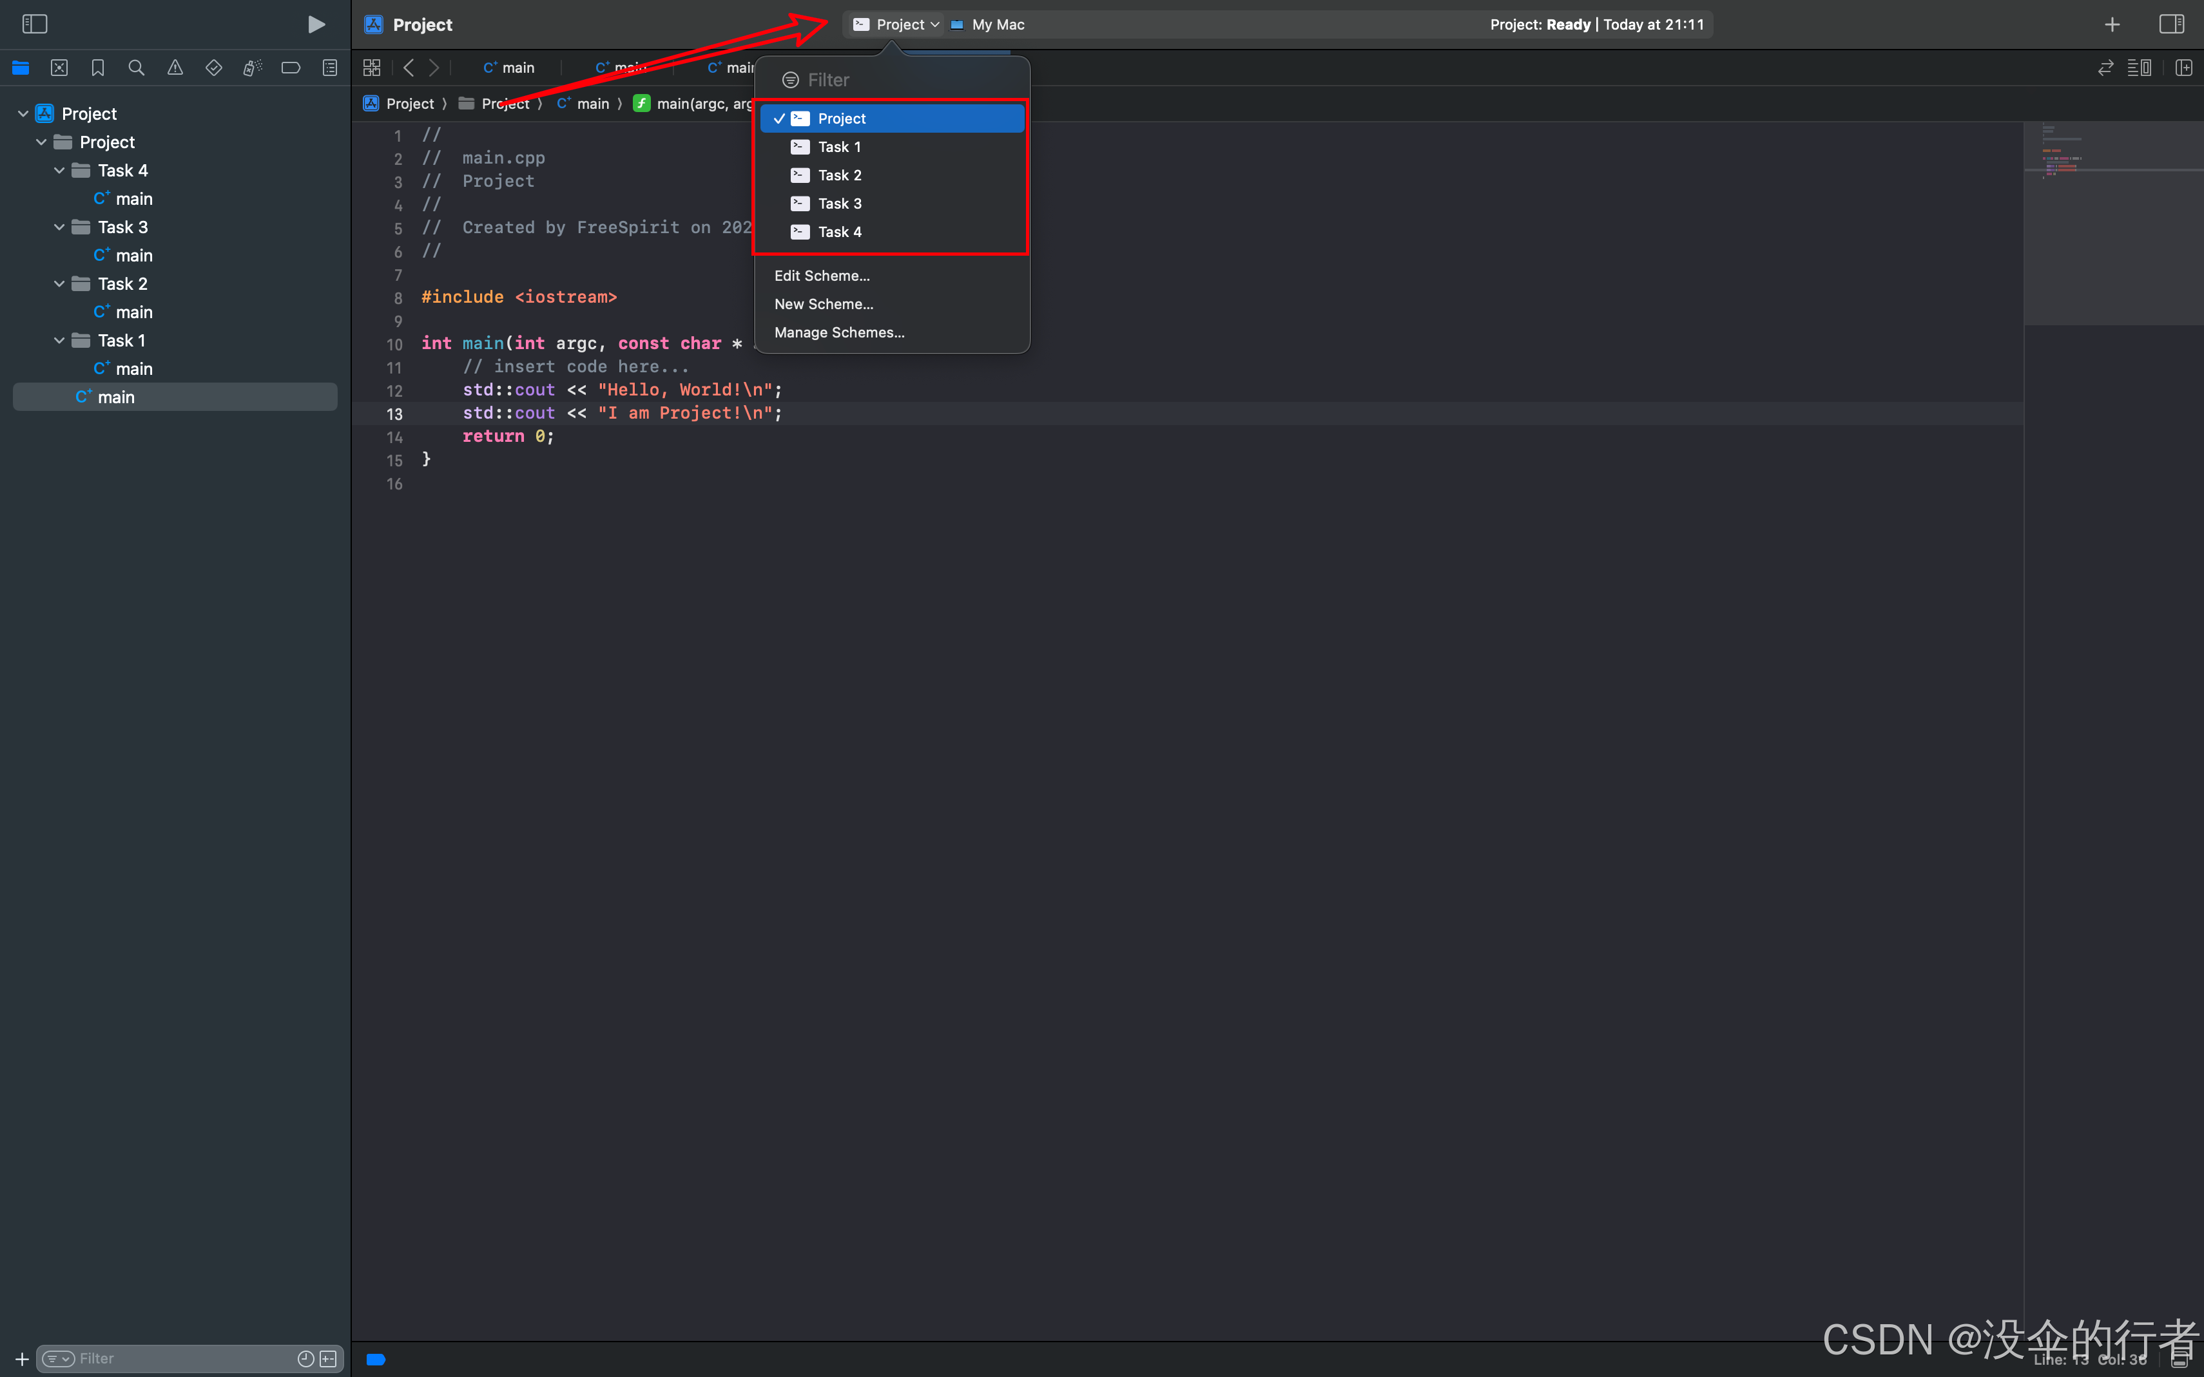Open the Bookmark navigator

[x=97, y=68]
